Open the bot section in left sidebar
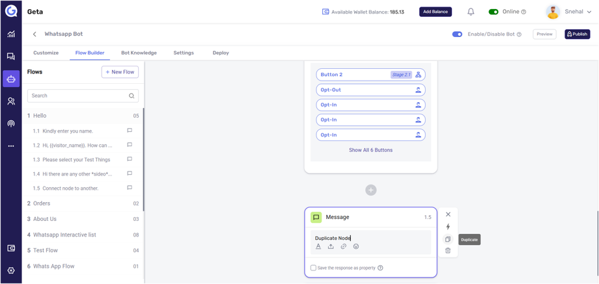 (x=11, y=79)
